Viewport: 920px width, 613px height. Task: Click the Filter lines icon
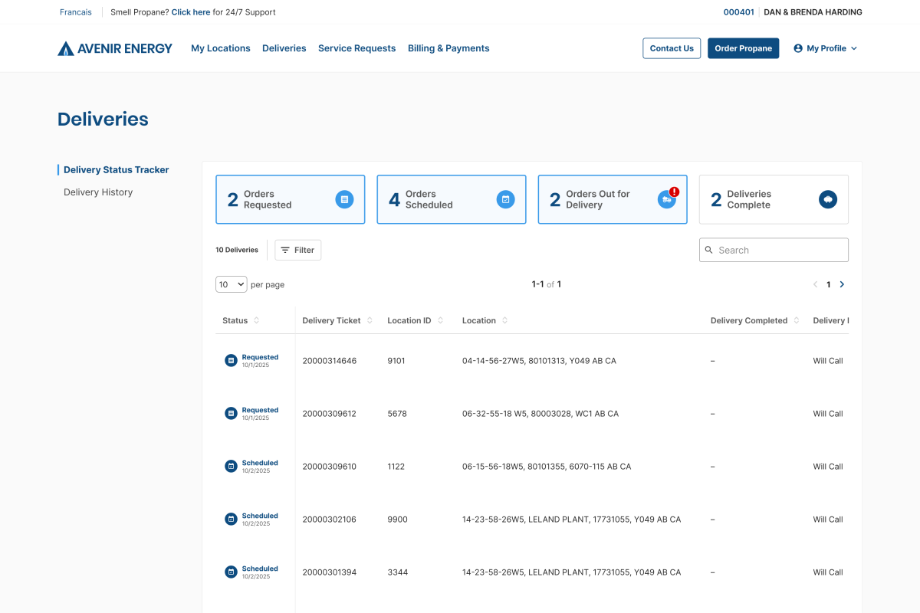(285, 250)
